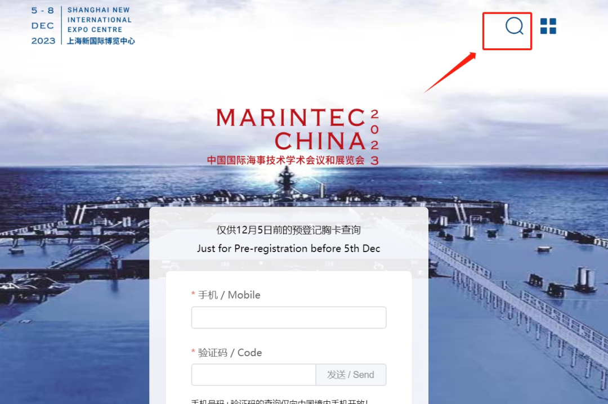Click the 验证码 / Code field label
608x404 pixels.
coord(230,353)
